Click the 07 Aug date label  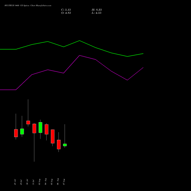64,182
